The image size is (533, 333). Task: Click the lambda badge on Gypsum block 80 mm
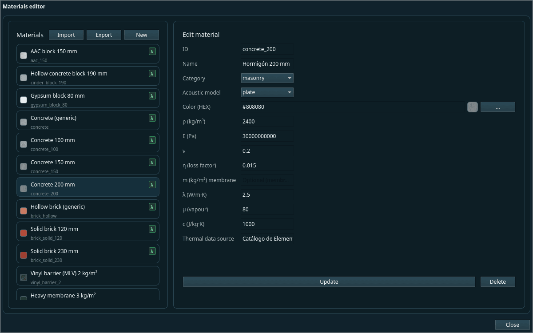pos(152,96)
